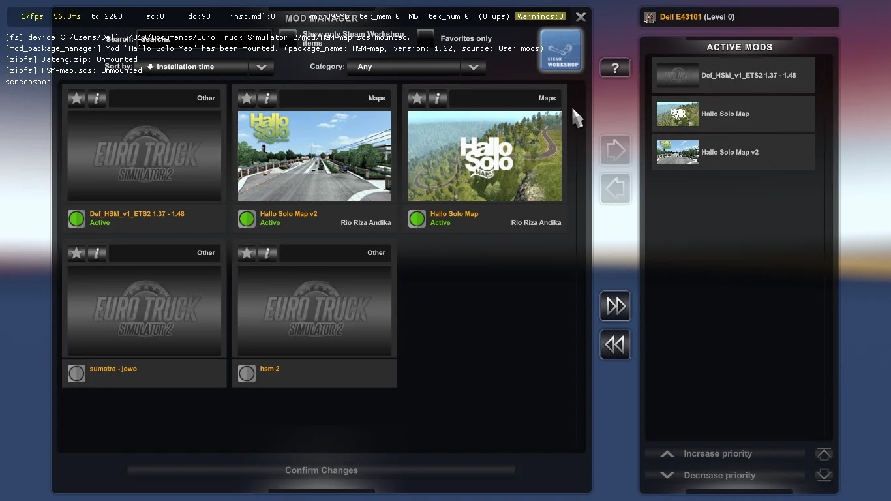Viewport: 891px width, 501px height.
Task: Star the sumatra - jowo mod
Action: pos(77,253)
